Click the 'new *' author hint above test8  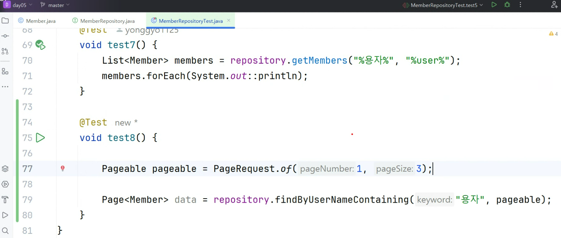pyautogui.click(x=126, y=122)
